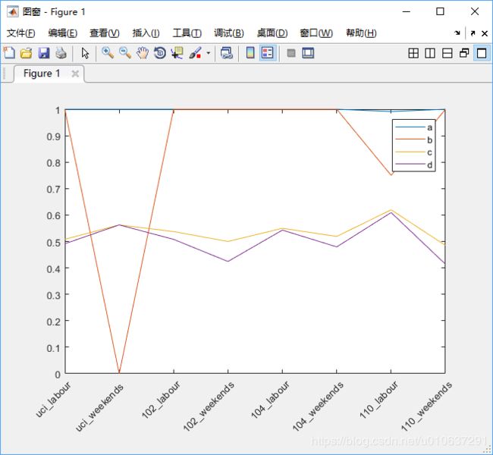
Task: Float the figures layout icon
Action: 464,53
